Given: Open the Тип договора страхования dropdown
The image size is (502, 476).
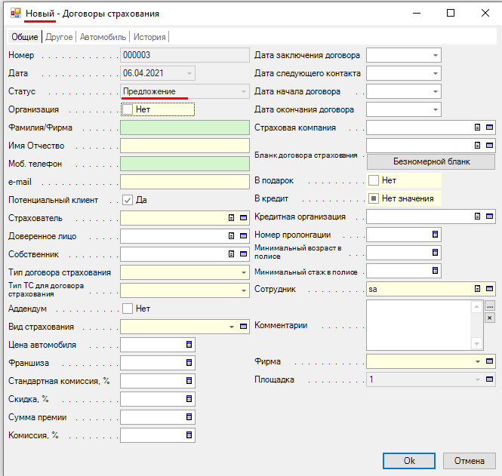Looking at the screenshot, I should click(x=243, y=272).
